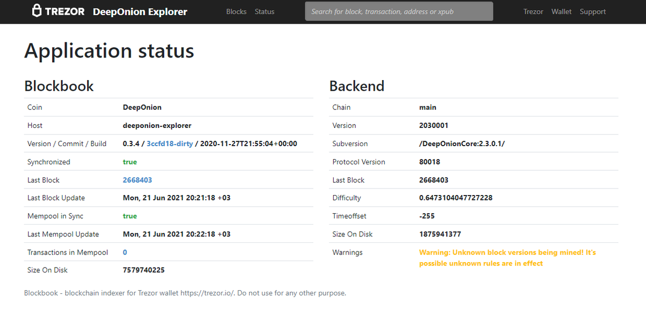Select the subversion /DeepOnionCore:2.3.0.1/
Viewport: 646px width, 324px height.
pos(462,143)
